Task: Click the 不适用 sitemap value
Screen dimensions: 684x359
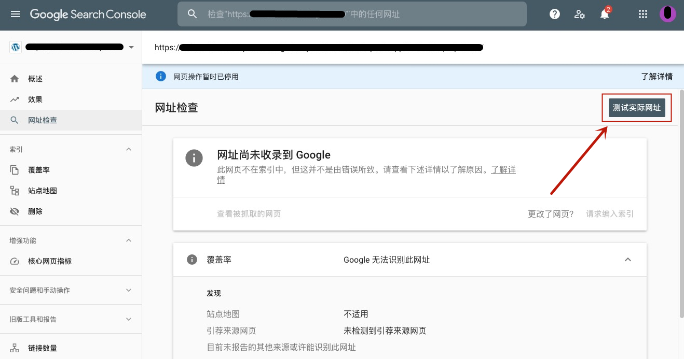Action: [356, 314]
